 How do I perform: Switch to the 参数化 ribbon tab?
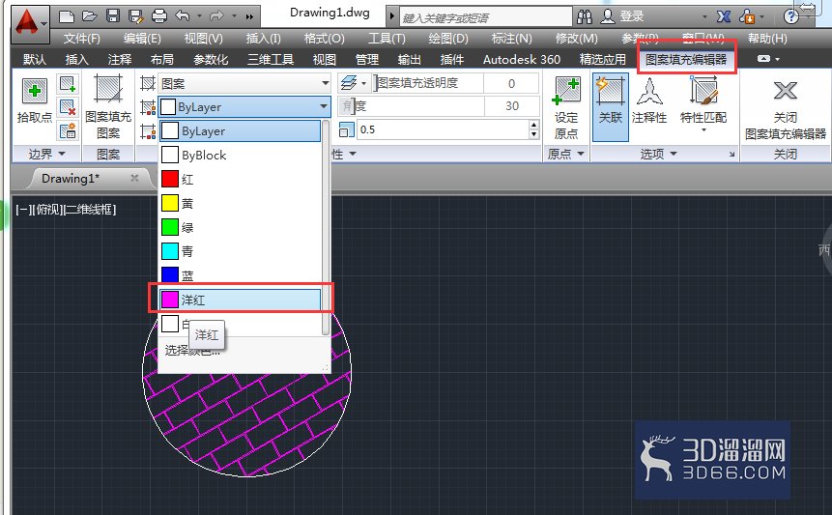211,59
